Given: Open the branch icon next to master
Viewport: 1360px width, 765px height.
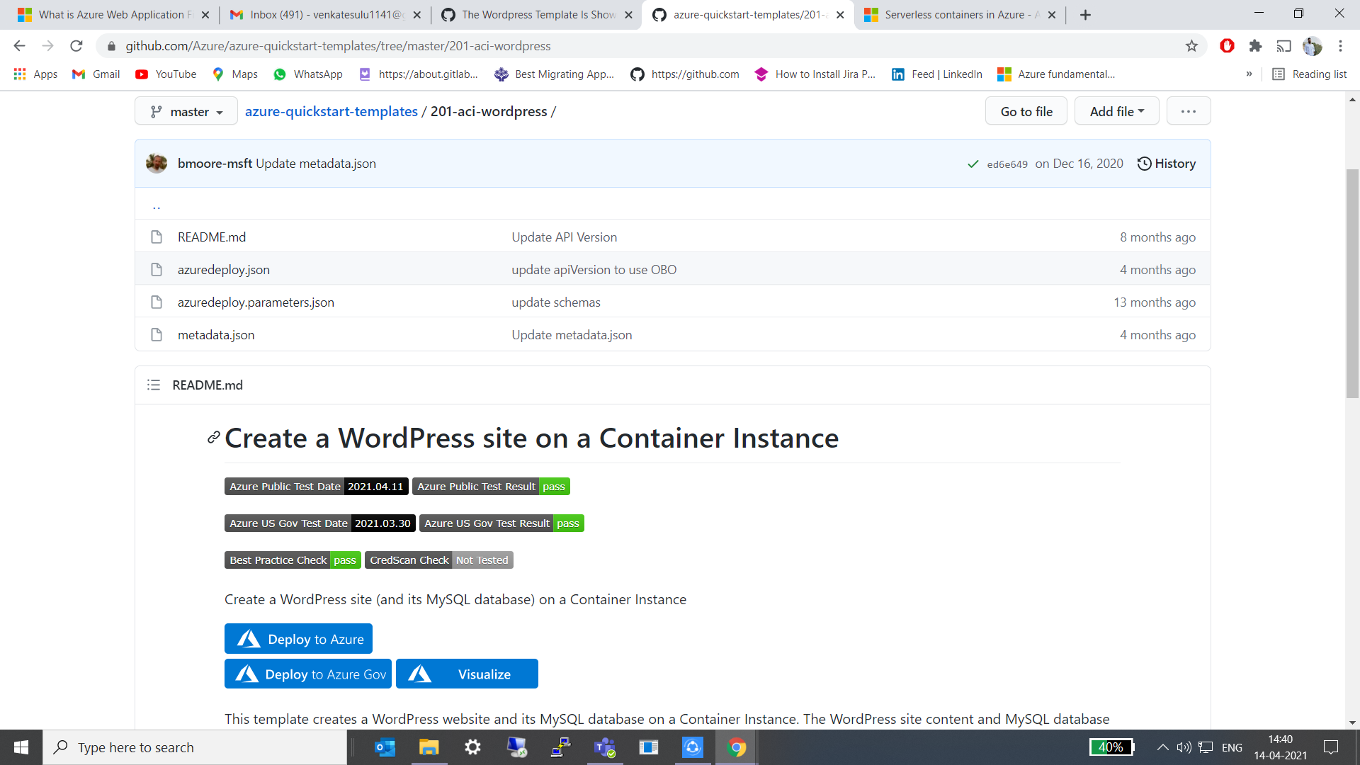Looking at the screenshot, I should (157, 111).
